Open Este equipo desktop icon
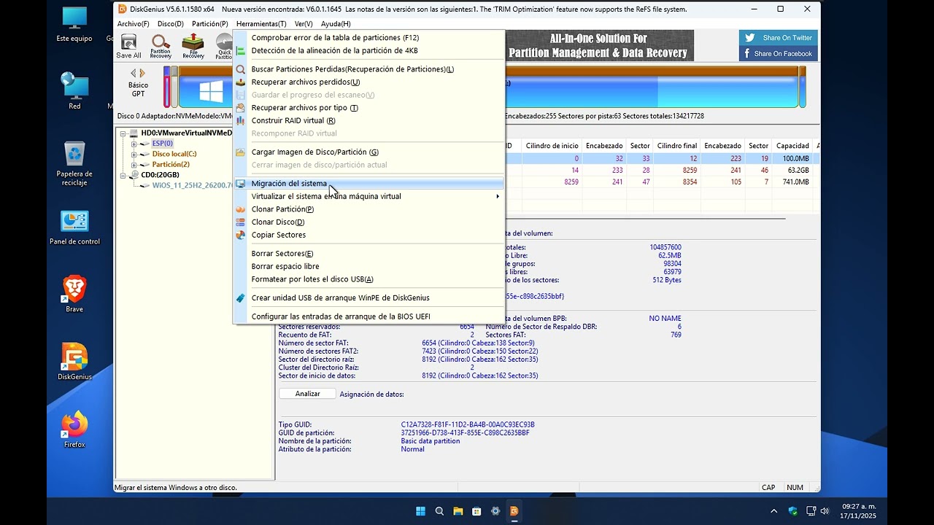The width and height of the screenshot is (934, 525). tap(74, 25)
